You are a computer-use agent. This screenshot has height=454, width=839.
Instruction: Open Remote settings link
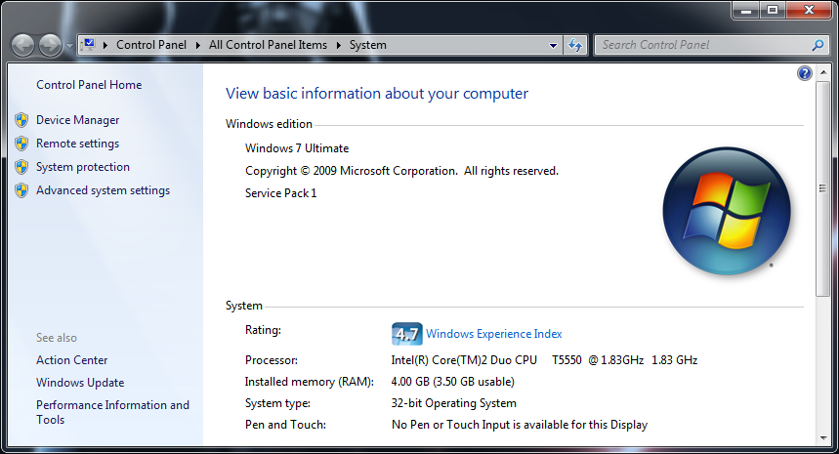tap(77, 144)
